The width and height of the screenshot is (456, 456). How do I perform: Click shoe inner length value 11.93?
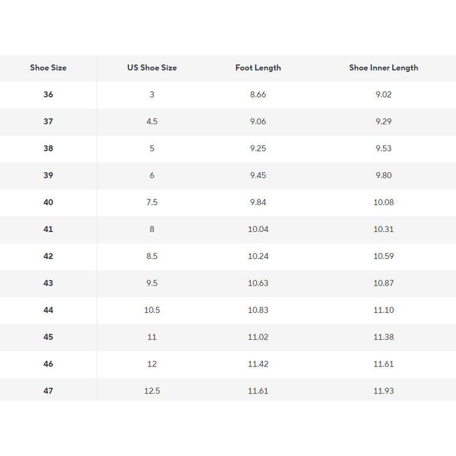(x=384, y=391)
